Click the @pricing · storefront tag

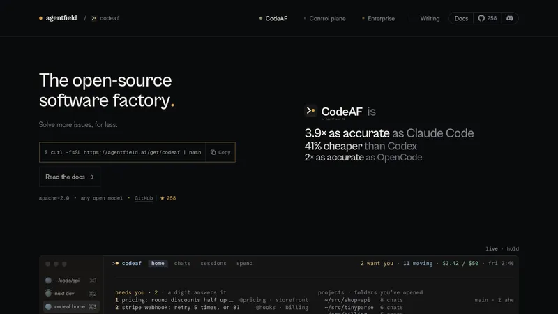[273, 300]
